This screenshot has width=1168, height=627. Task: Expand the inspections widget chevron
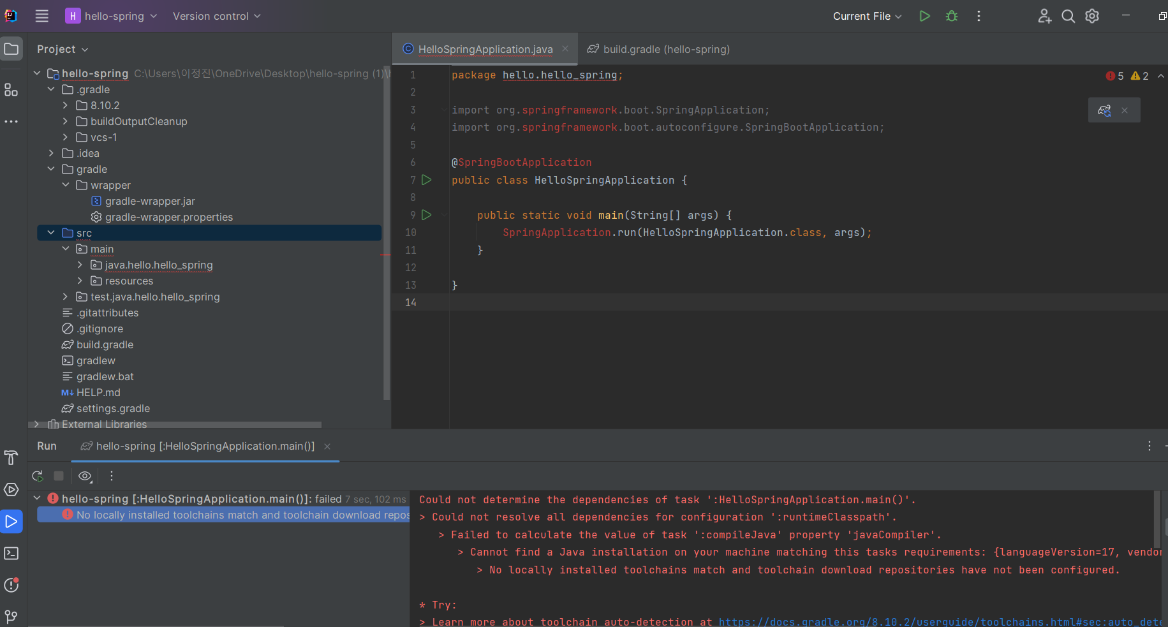click(x=1161, y=76)
